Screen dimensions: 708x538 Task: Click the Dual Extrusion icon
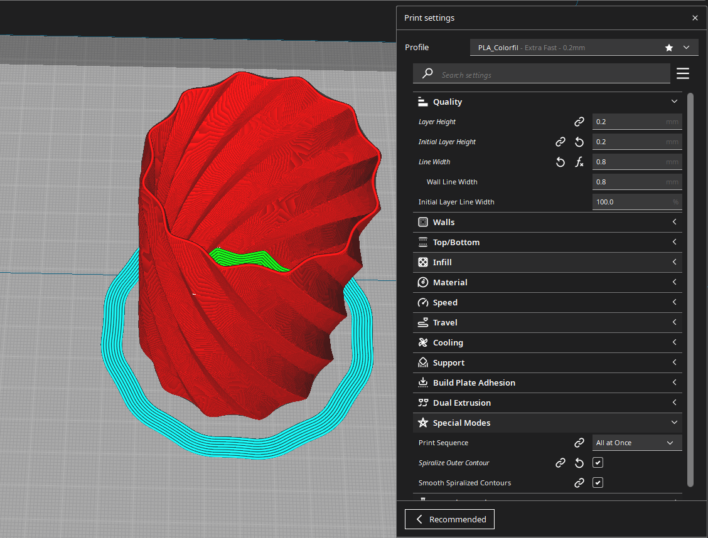(422, 403)
